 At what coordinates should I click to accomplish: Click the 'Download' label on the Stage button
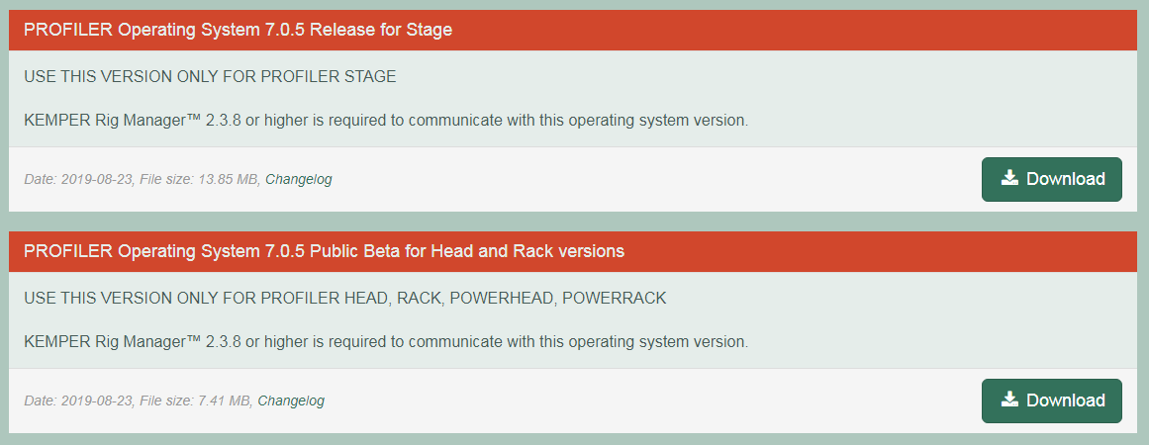(x=1066, y=179)
